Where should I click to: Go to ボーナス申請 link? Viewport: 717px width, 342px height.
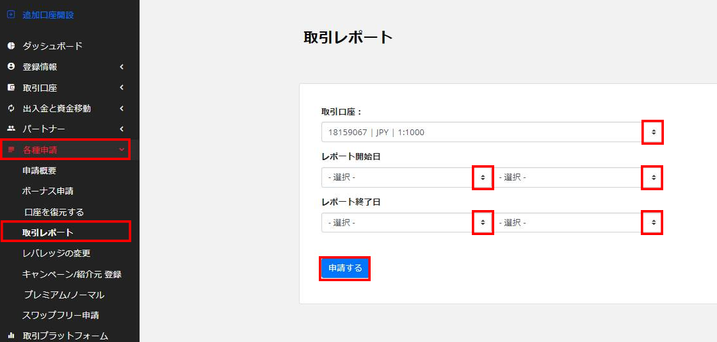(47, 191)
